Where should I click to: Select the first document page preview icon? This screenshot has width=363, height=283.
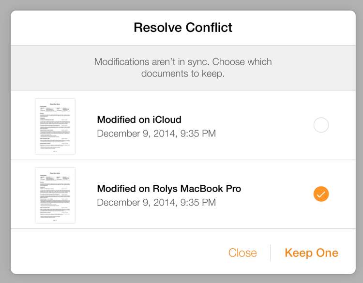coord(55,126)
